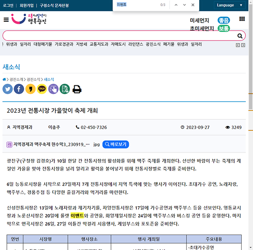Select the 가로경관과 keyword

[64, 44]
